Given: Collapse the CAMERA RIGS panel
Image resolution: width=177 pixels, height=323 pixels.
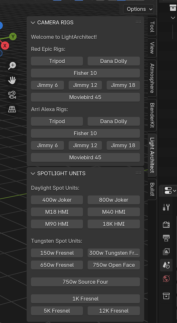Looking at the screenshot, I should click(33, 23).
